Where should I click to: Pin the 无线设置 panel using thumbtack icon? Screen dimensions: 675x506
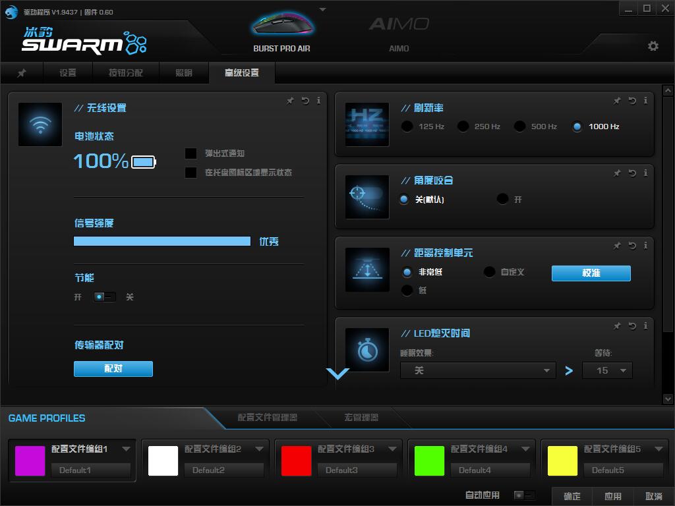click(290, 101)
